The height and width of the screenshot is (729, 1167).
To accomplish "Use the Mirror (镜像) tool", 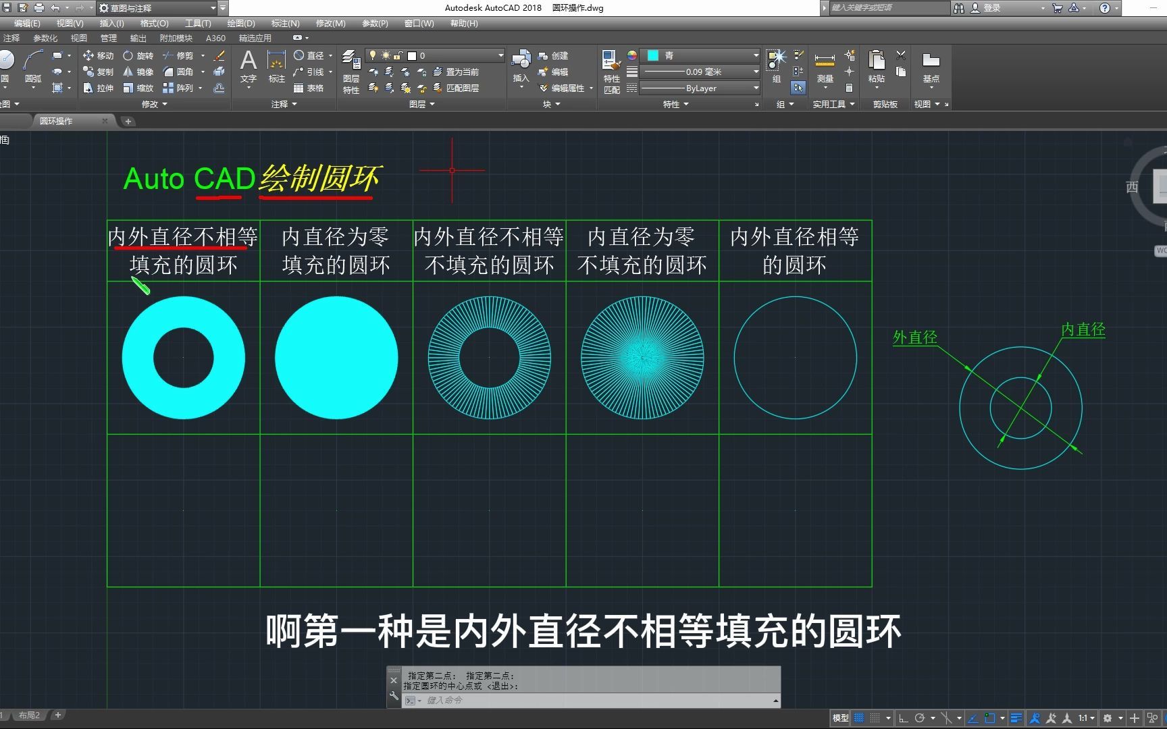I will tap(140, 71).
